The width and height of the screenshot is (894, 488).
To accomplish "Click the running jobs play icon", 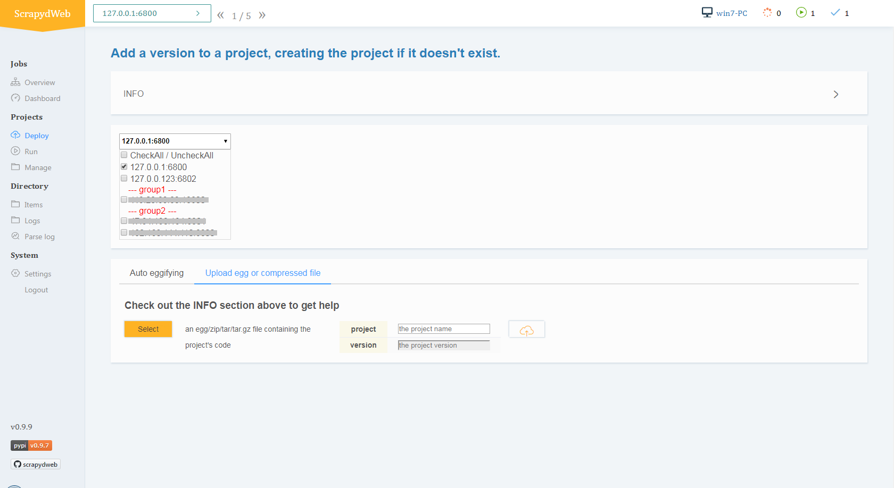I will pyautogui.click(x=801, y=13).
